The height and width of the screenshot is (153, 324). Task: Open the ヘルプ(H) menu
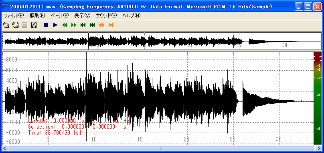[x=132, y=16]
